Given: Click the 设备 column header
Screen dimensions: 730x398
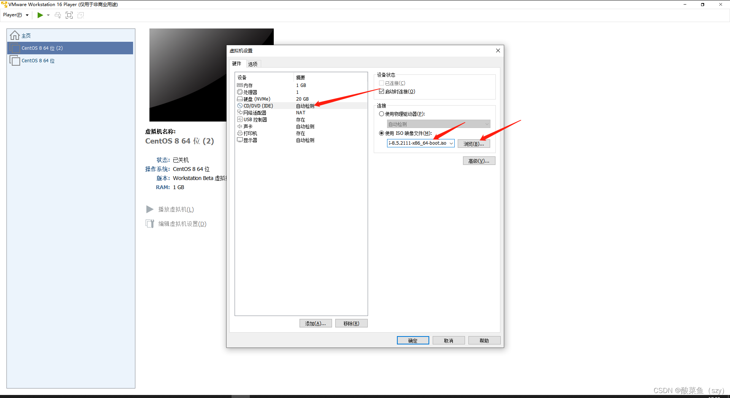Looking at the screenshot, I should tap(242, 77).
